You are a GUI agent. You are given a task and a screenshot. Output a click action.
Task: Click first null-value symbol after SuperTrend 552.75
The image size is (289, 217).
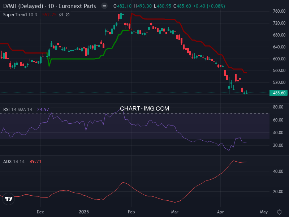click(61, 15)
